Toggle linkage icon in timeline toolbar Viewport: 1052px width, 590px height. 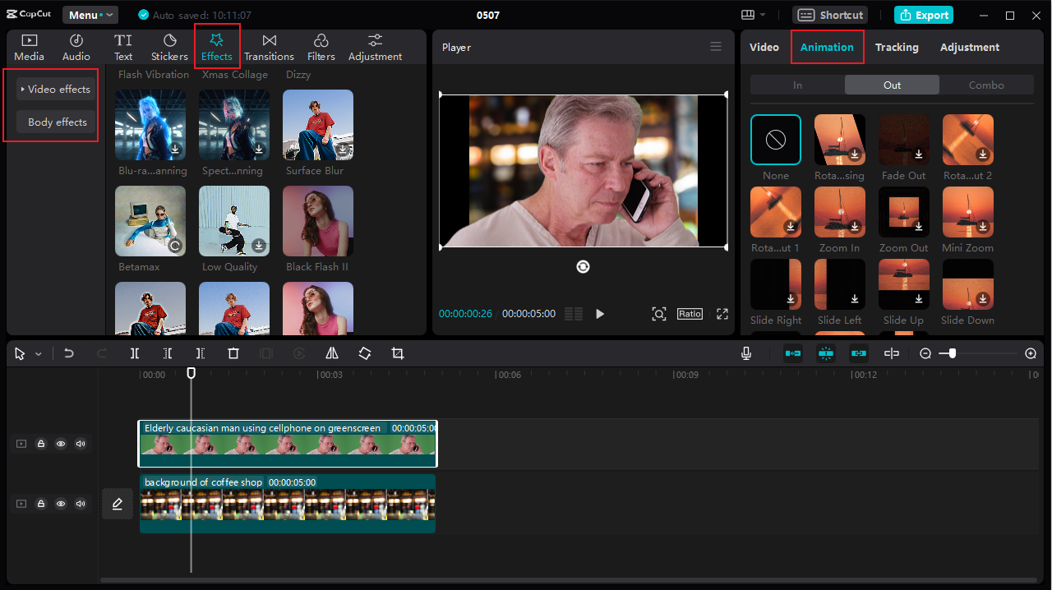859,353
